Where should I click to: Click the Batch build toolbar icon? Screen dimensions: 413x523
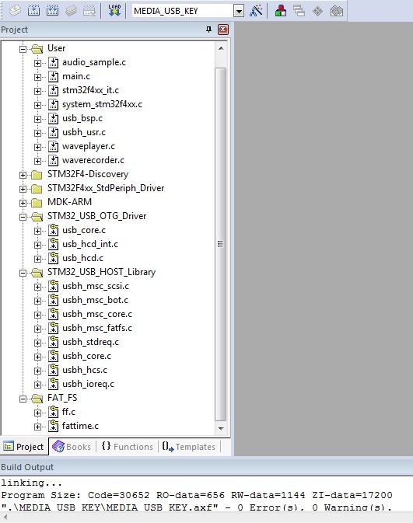[71, 11]
